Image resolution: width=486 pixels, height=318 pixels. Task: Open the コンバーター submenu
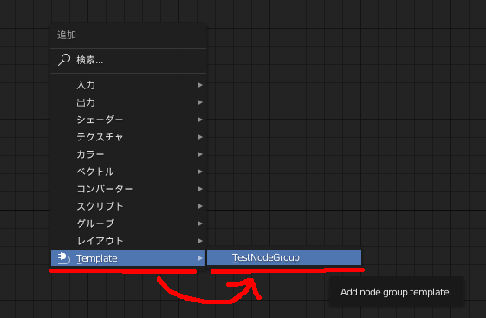pyautogui.click(x=128, y=189)
